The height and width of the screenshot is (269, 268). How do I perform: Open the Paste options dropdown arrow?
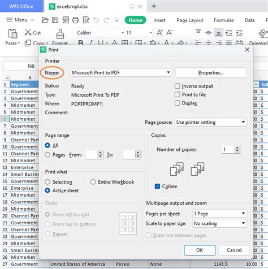[x=19, y=44]
